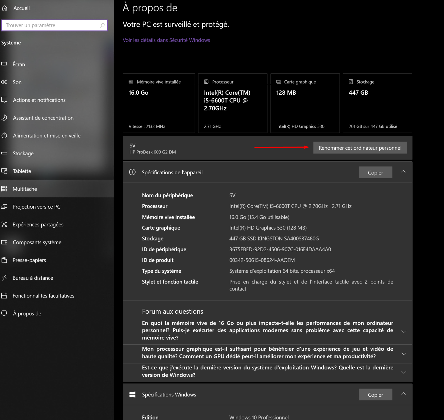Click the Composants système icon
The width and height of the screenshot is (444, 420).
coord(4,242)
